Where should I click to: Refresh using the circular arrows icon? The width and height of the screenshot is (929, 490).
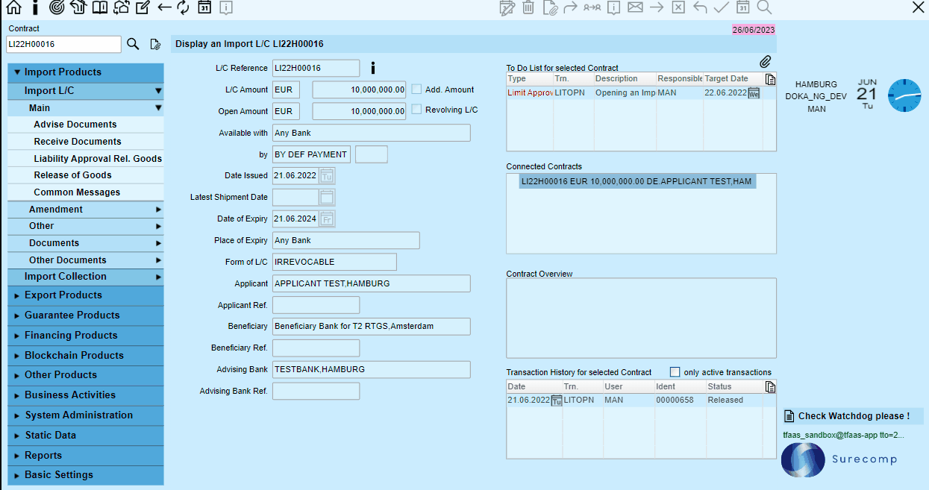[183, 7]
